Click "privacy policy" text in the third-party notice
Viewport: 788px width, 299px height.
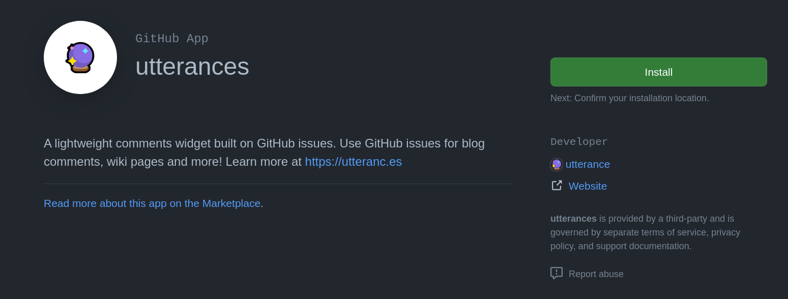point(726,232)
